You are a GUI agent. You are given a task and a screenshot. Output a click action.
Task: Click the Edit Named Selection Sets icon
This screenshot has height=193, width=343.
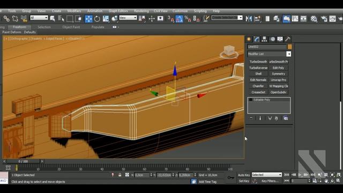(206, 19)
